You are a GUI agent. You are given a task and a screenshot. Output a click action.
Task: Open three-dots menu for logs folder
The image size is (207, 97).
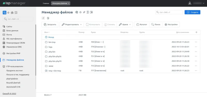196,47
